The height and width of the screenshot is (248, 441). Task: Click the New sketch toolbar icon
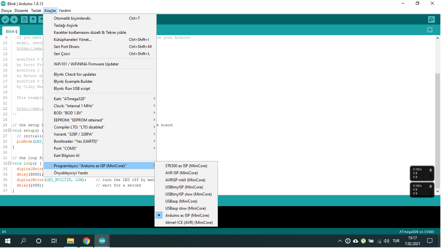coord(24,20)
